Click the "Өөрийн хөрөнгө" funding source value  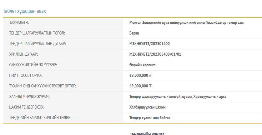click(x=142, y=65)
